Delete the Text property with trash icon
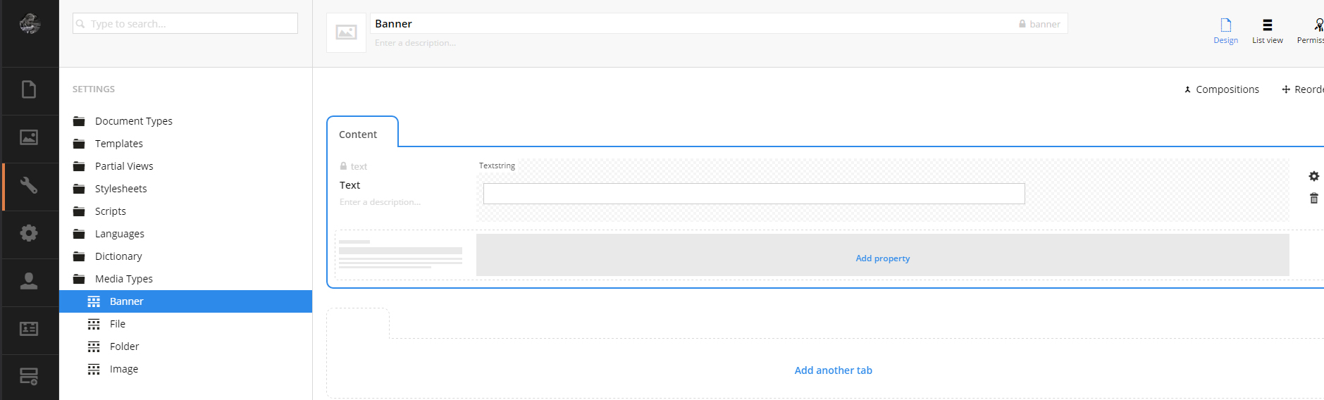Viewport: 1324px width, 400px height. click(x=1313, y=199)
